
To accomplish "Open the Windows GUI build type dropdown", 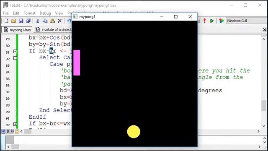I will pyautogui.click(x=247, y=21).
